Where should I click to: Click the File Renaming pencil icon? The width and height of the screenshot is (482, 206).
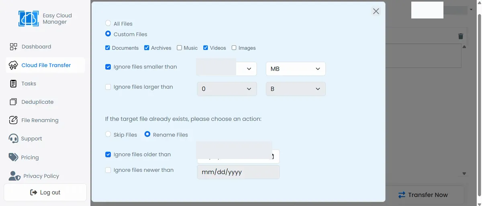[13, 120]
